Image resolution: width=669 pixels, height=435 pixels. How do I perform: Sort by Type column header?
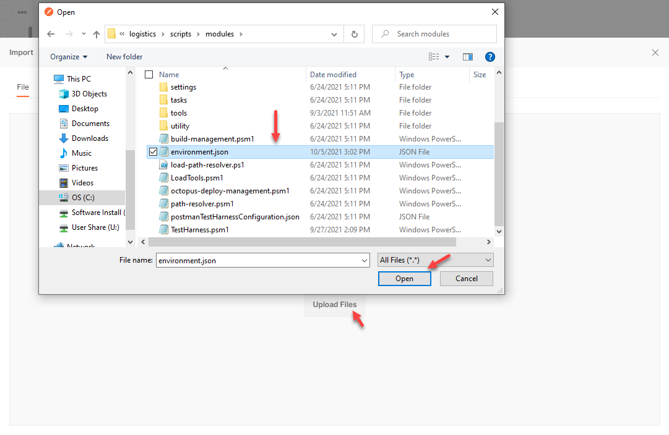407,75
